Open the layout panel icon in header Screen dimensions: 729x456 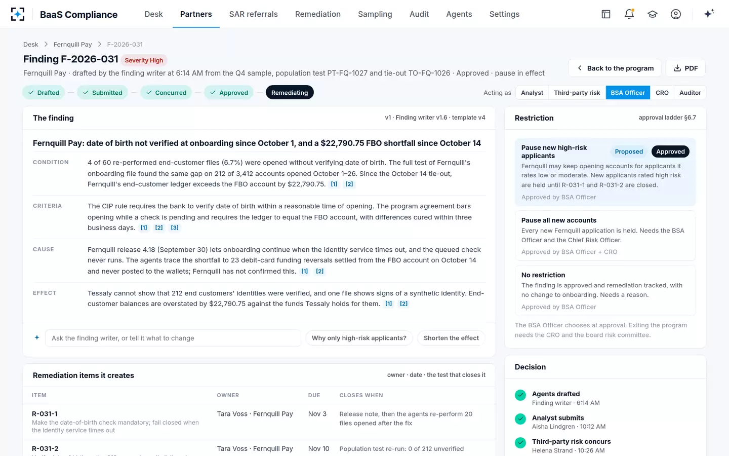606,14
